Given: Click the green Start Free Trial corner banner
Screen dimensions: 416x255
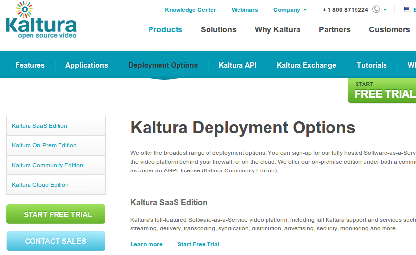Looking at the screenshot, I should [382, 90].
